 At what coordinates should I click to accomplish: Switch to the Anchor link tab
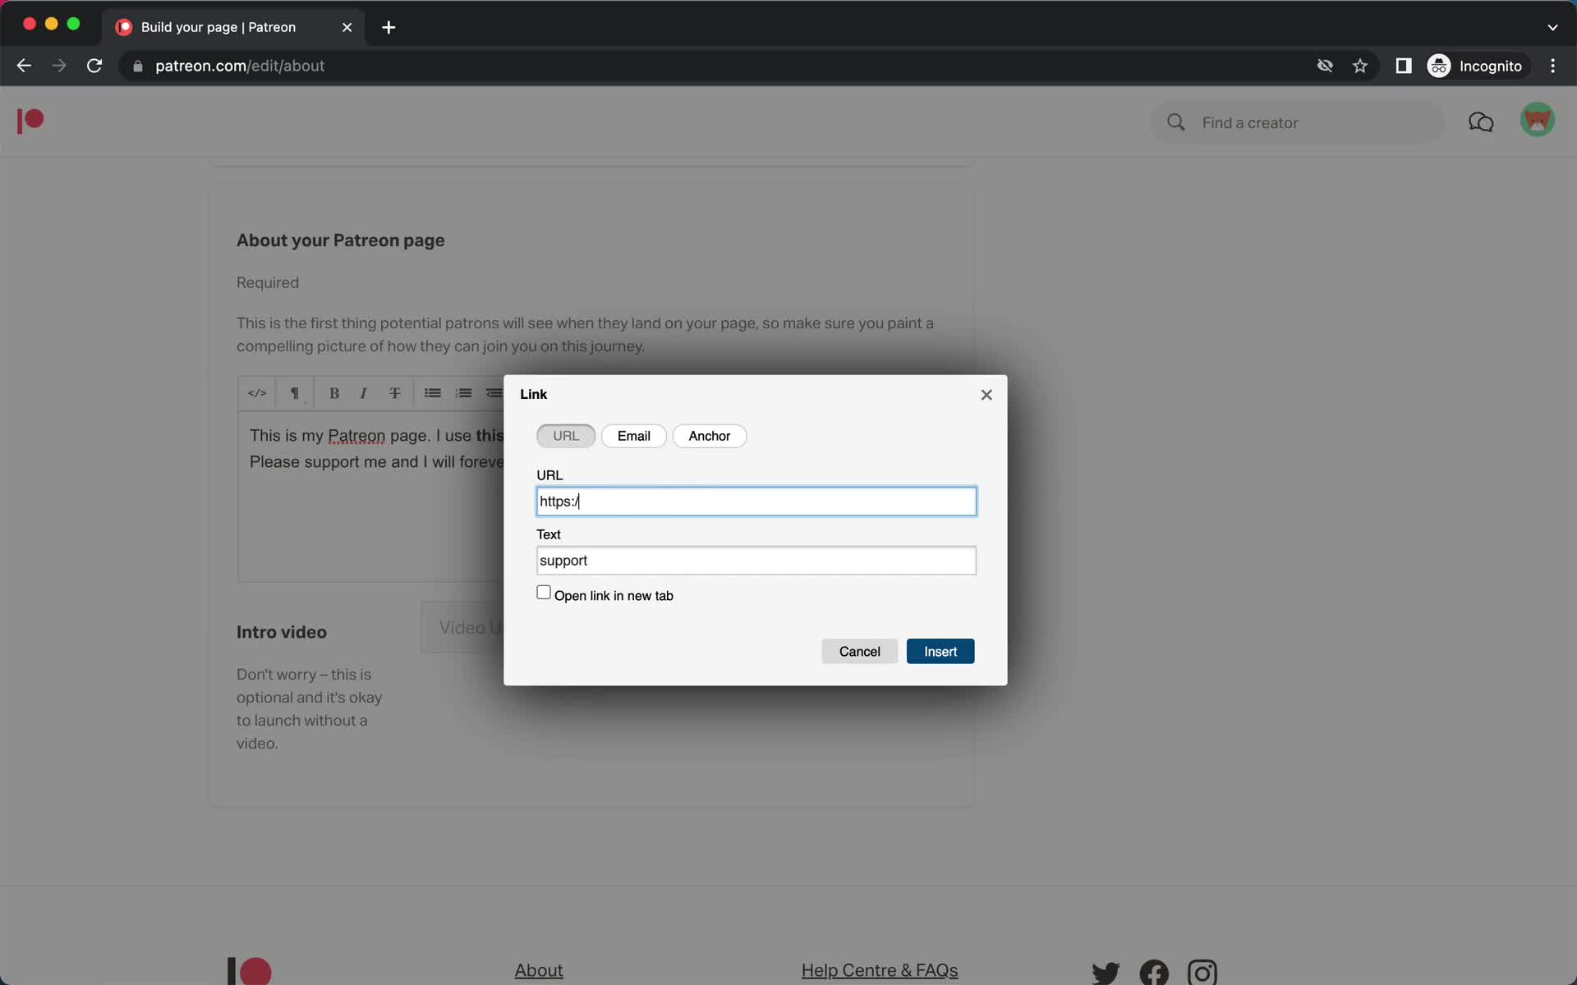pyautogui.click(x=709, y=436)
